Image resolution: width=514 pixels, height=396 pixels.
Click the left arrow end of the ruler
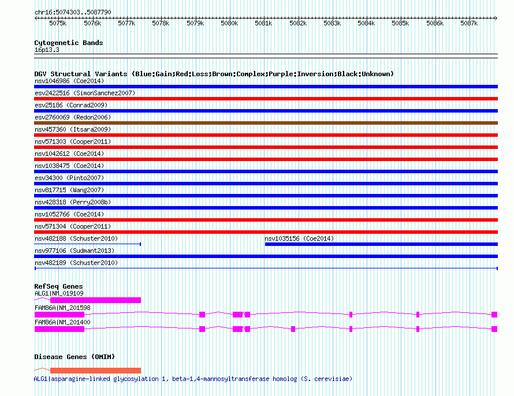[36, 18]
